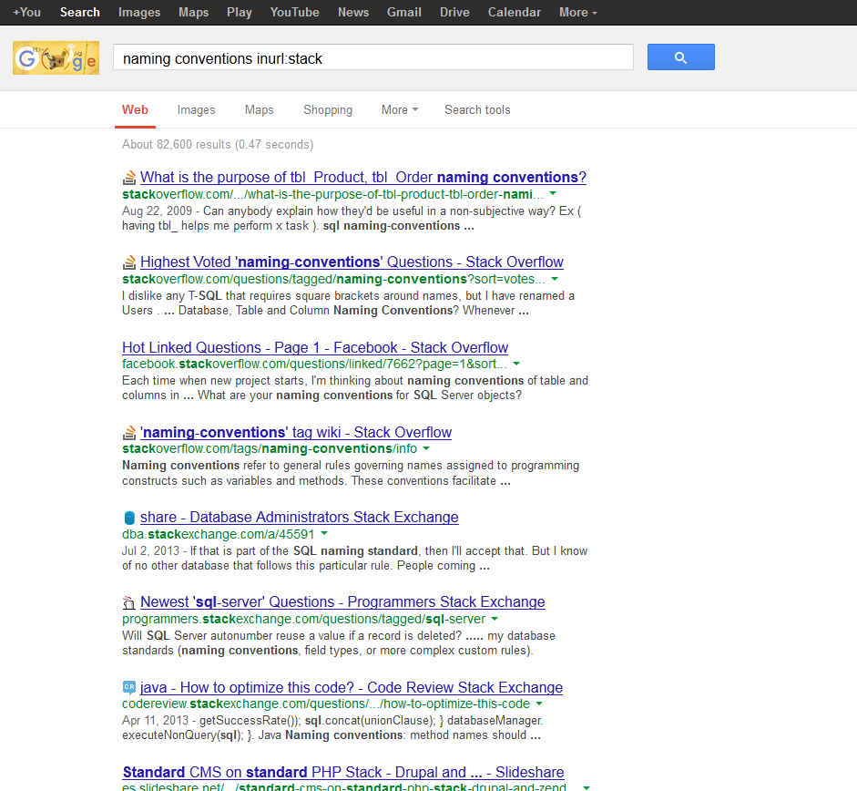This screenshot has width=857, height=791.
Task: Select Search in the top bar
Action: pos(80,12)
